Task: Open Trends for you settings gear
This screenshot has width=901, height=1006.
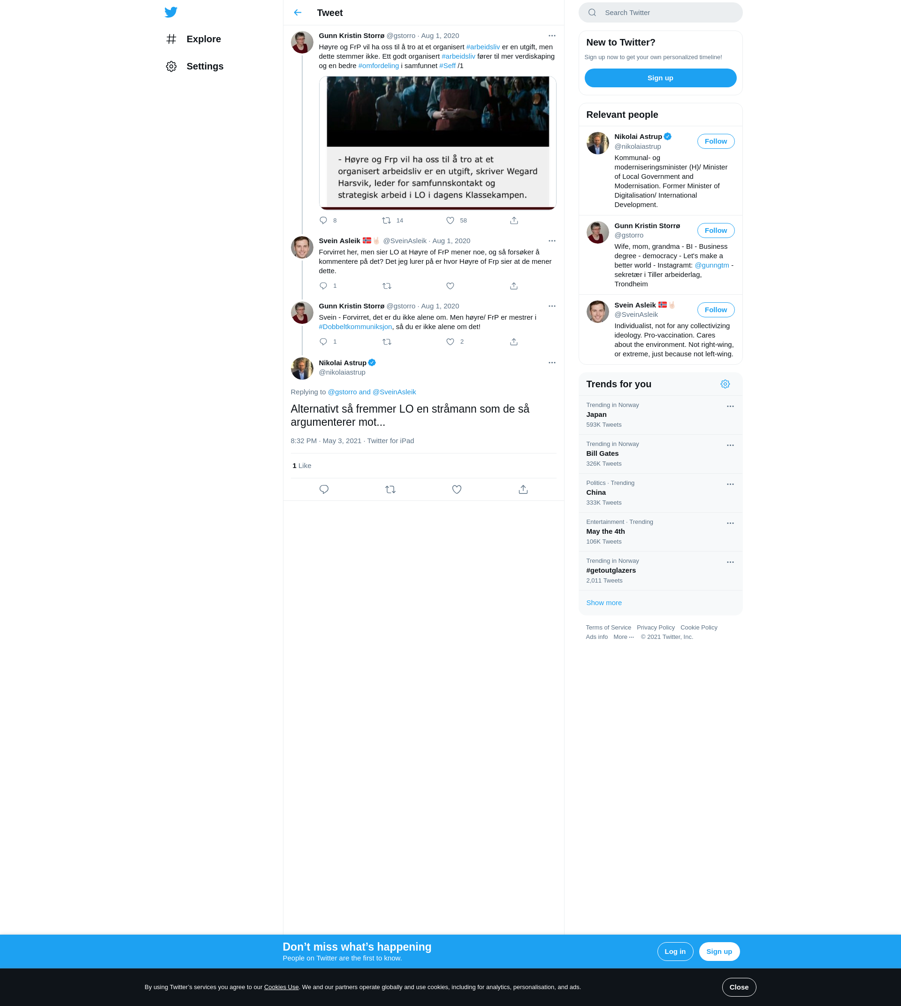Action: (x=725, y=384)
